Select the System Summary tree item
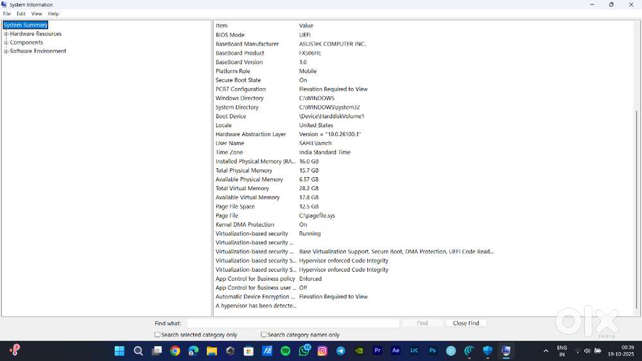642x361 pixels. 26,25
